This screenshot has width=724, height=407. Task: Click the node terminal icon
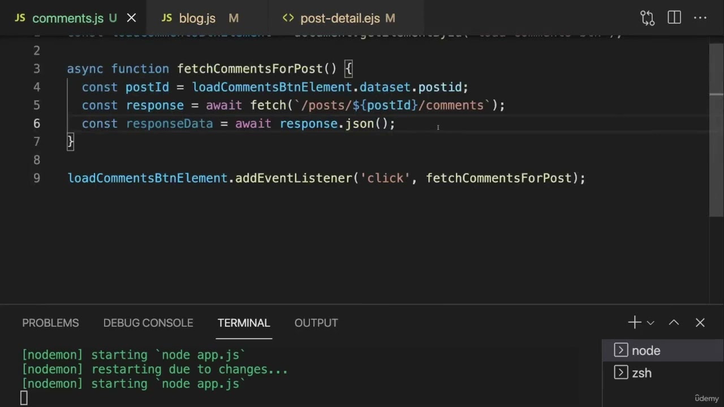click(x=620, y=350)
